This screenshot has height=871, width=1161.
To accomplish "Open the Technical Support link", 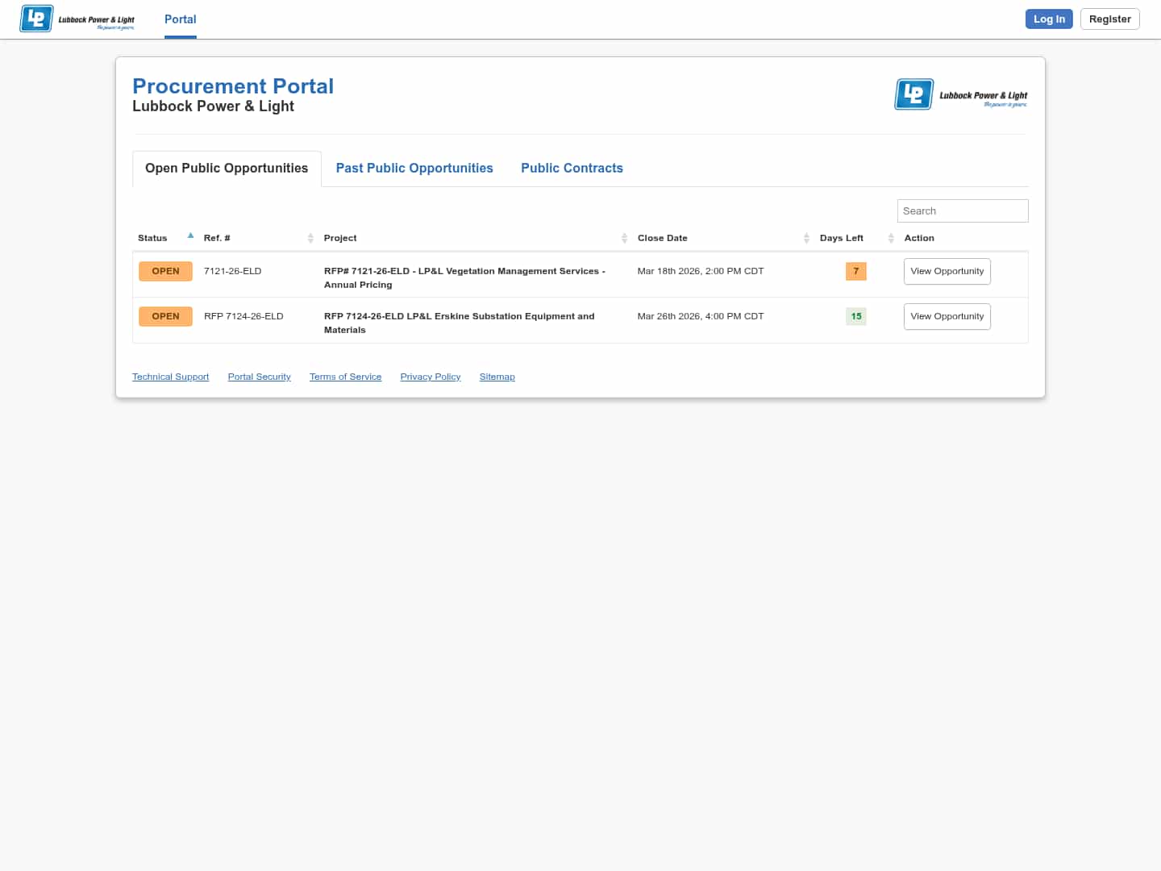I will 170,377.
